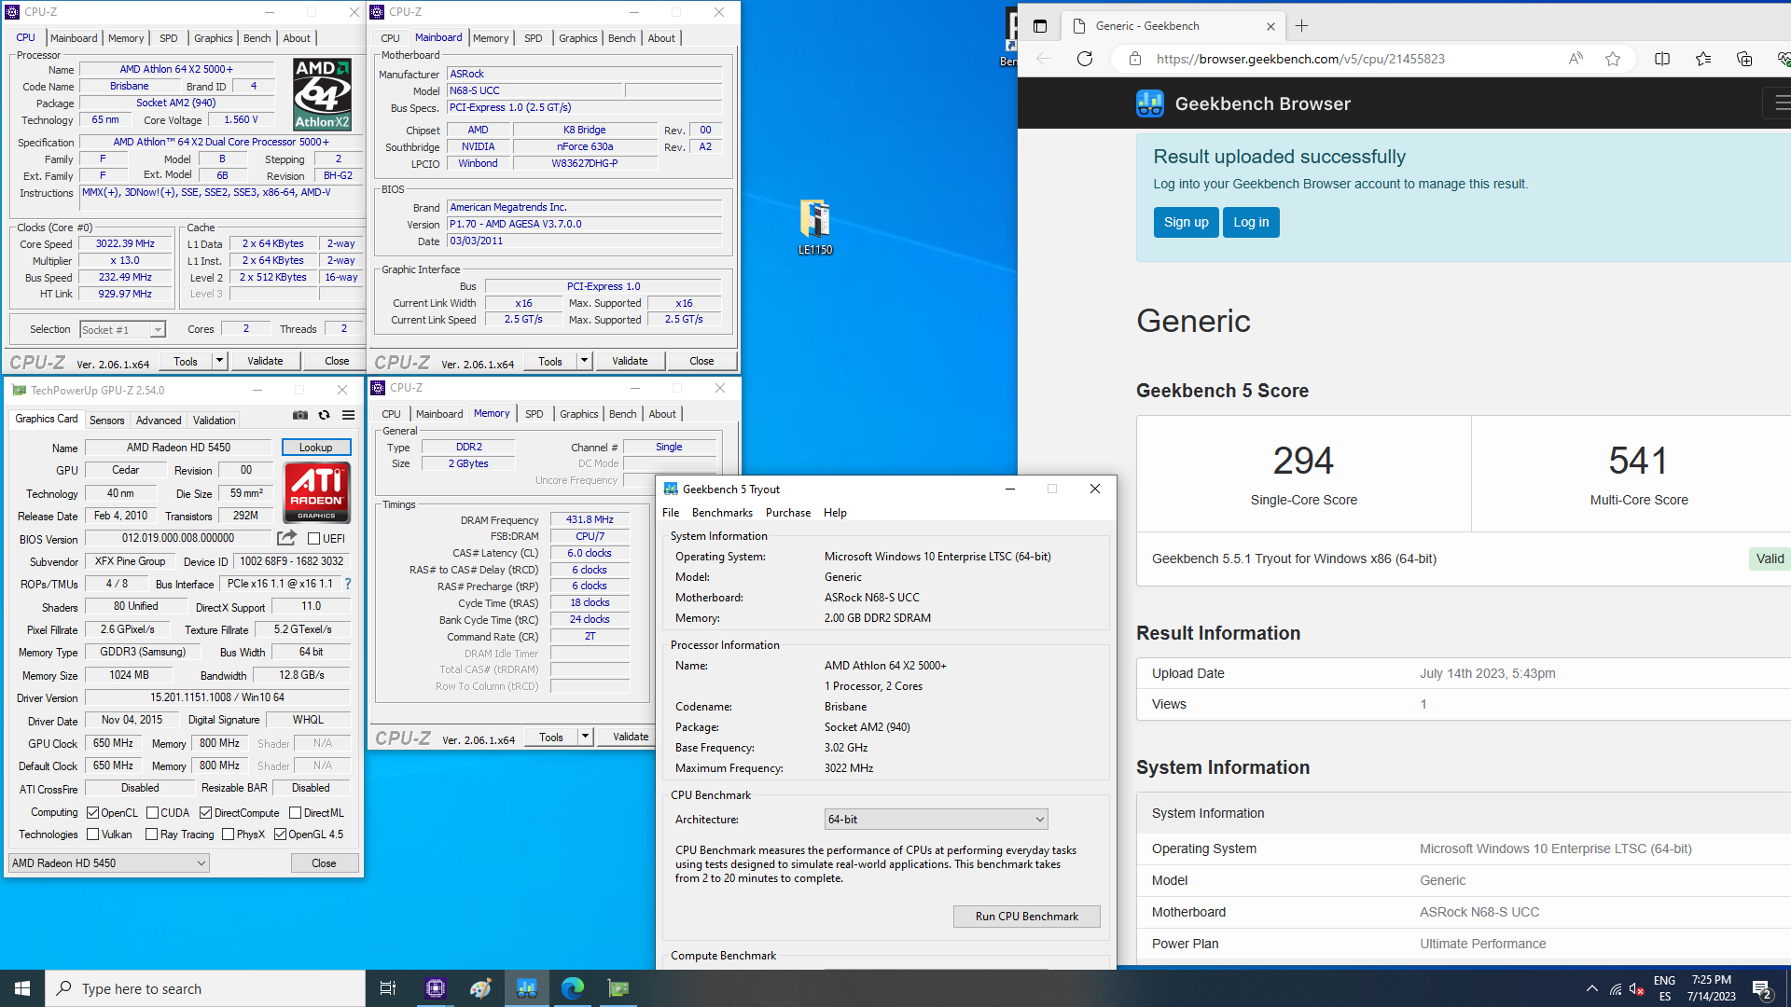View site information via the lock icon
1791x1007 pixels.
(x=1134, y=59)
